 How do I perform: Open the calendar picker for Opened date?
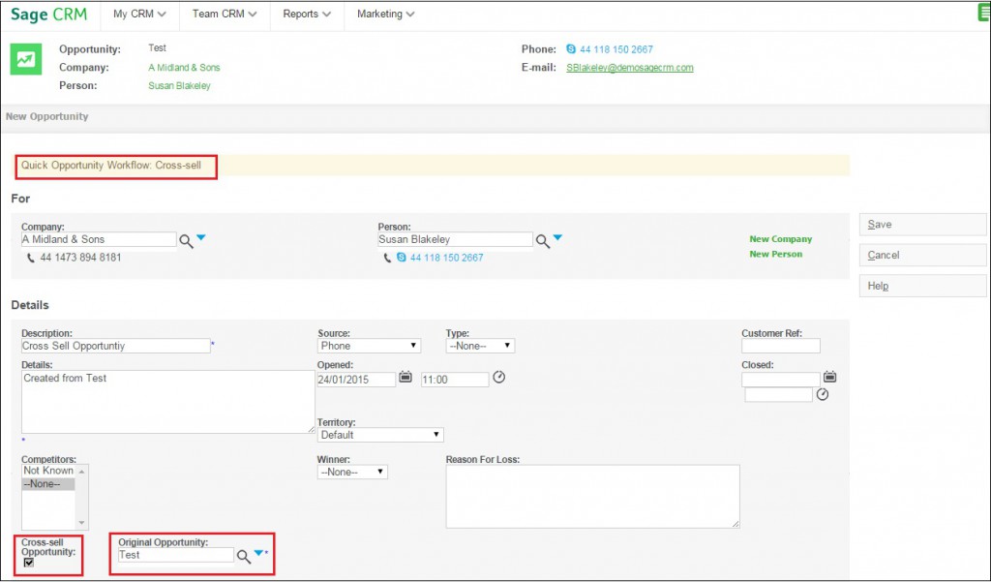point(405,378)
